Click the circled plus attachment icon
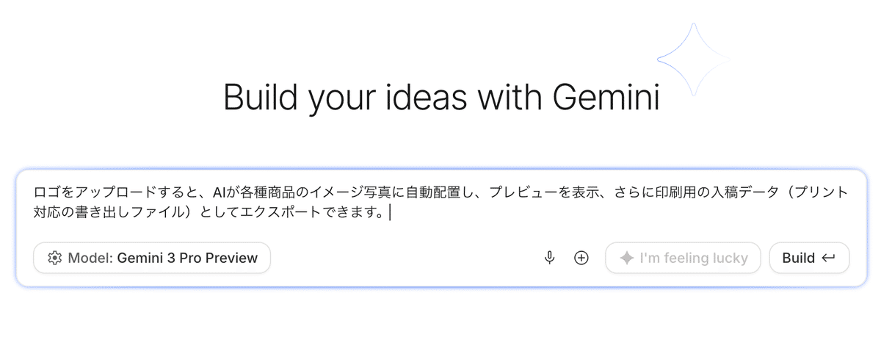 [x=581, y=258]
